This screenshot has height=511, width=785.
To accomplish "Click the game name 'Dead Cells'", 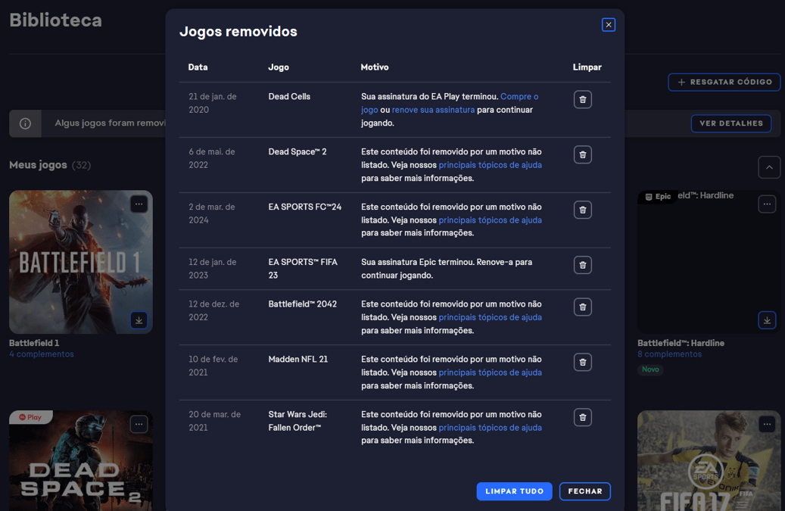I will [x=289, y=97].
